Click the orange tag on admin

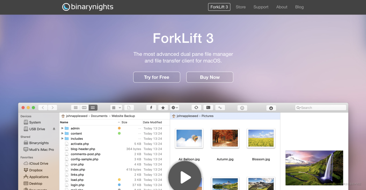[119, 128]
